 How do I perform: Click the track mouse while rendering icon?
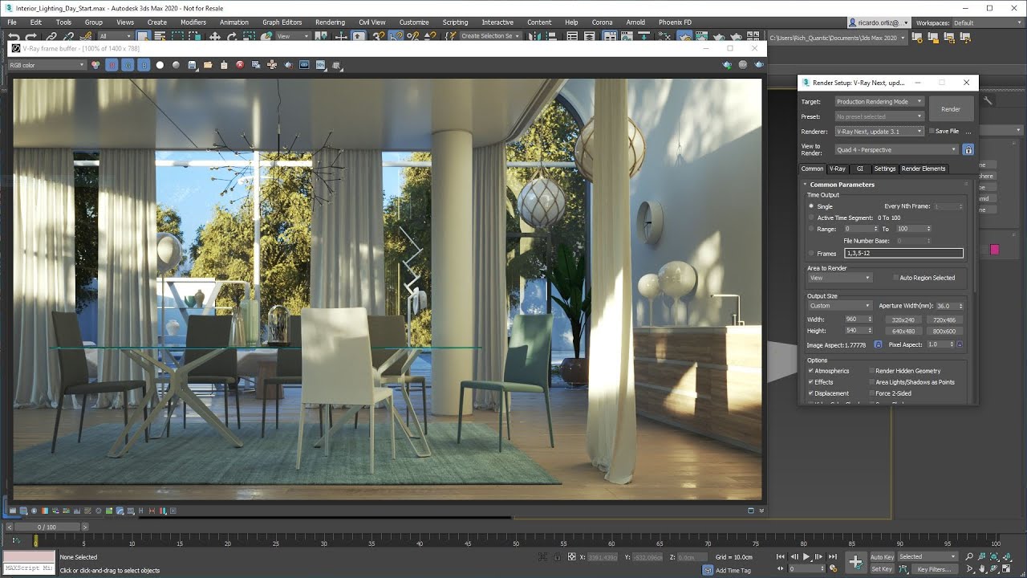pyautogui.click(x=272, y=65)
